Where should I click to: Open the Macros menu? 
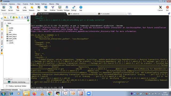click(52, 4)
